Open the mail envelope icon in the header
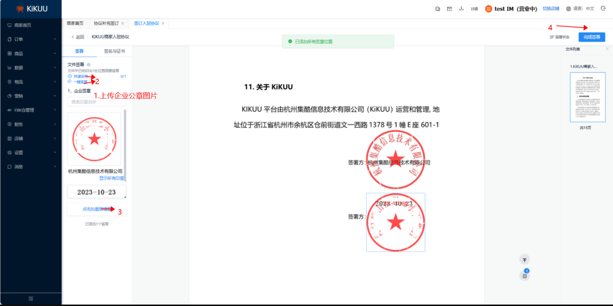 449,9
